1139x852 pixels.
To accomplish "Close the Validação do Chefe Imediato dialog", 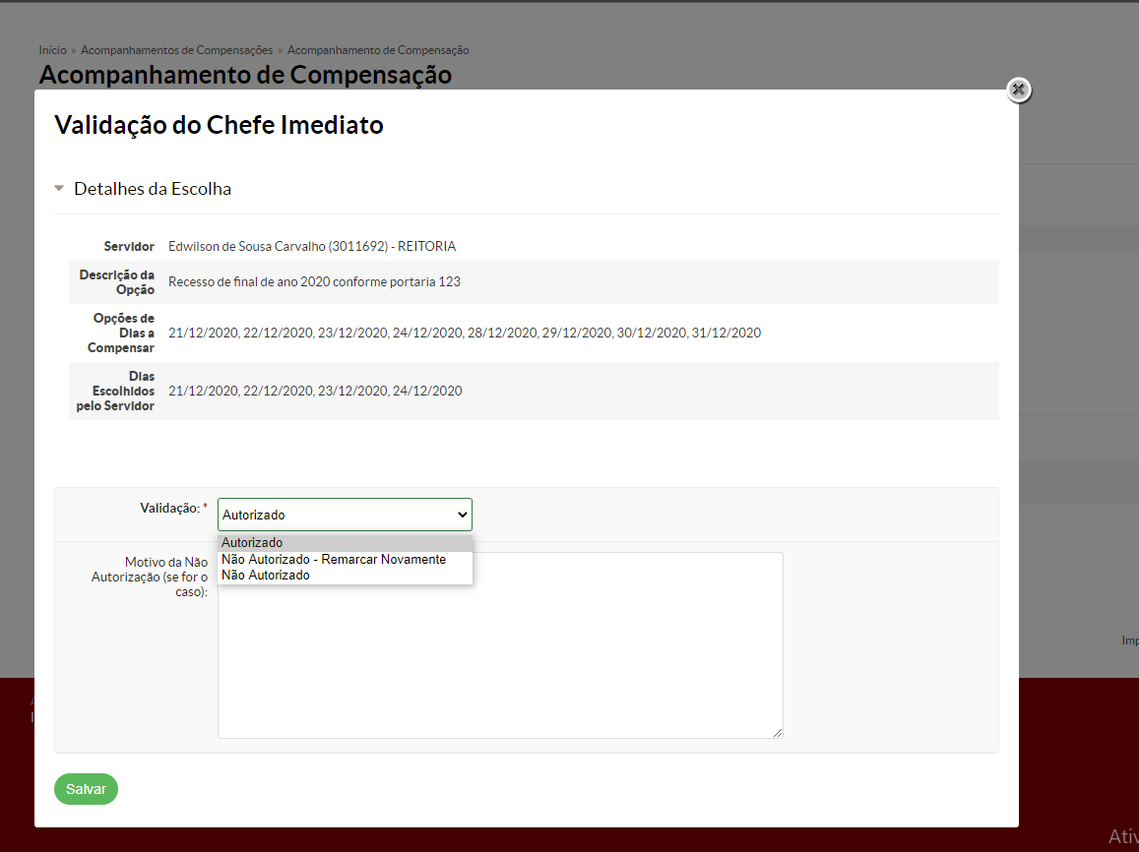I will [x=1019, y=90].
